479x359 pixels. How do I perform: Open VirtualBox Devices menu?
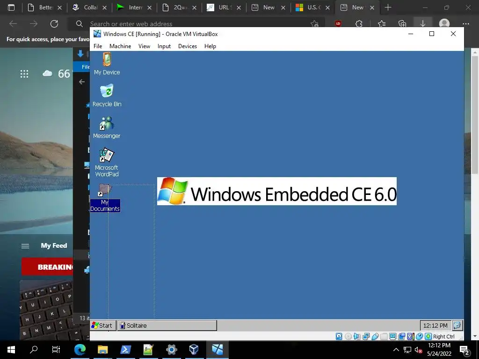tap(188, 46)
